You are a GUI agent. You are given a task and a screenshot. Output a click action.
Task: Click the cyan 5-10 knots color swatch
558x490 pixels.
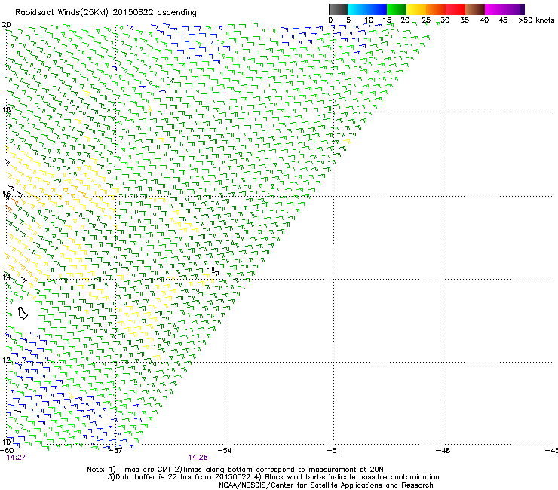(x=357, y=9)
